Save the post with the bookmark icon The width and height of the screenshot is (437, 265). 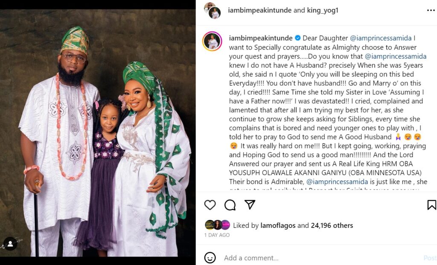pos(431,205)
